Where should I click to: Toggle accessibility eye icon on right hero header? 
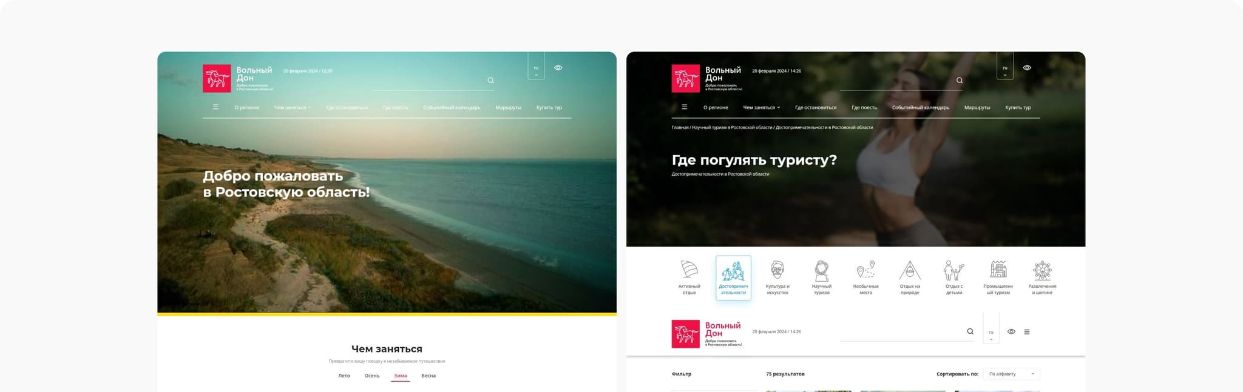click(1027, 68)
